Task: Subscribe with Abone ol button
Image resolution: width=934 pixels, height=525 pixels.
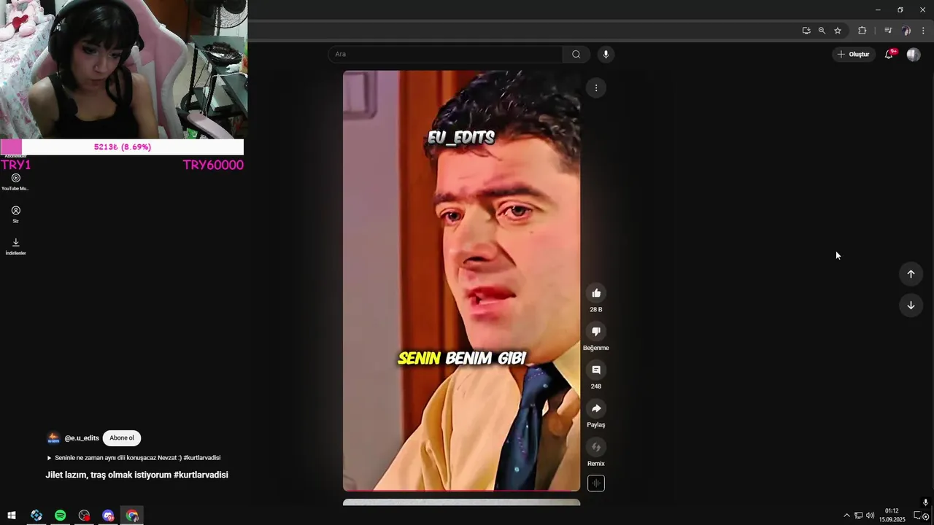Action: pos(122,438)
